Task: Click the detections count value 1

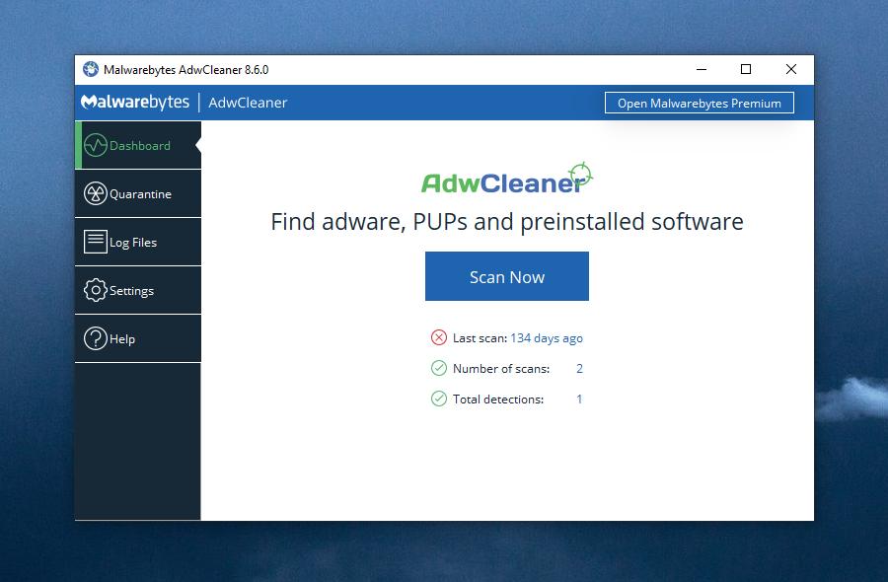Action: pyautogui.click(x=579, y=399)
